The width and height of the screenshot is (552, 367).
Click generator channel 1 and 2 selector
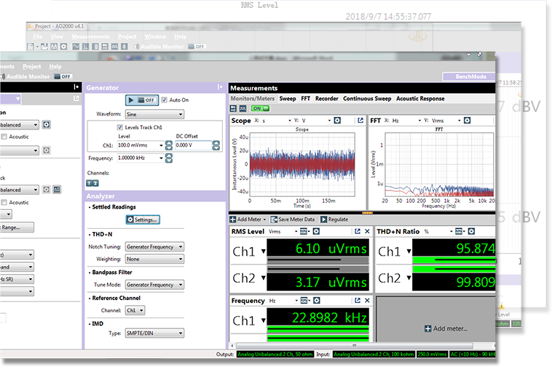click(x=92, y=183)
